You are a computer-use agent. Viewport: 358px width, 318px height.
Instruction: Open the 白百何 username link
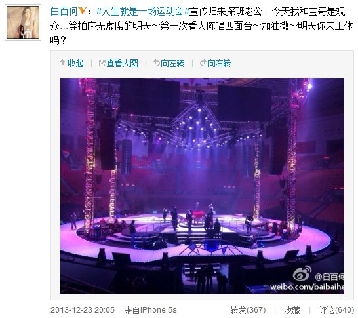pyautogui.click(x=64, y=11)
